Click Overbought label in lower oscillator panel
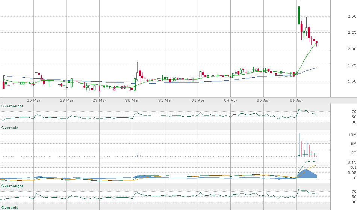 click(12, 186)
